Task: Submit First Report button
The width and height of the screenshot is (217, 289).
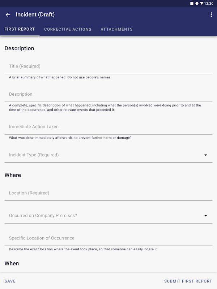Action: click(188, 281)
